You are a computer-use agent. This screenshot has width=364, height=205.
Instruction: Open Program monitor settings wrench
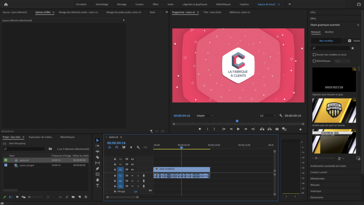pyautogui.click(x=281, y=115)
